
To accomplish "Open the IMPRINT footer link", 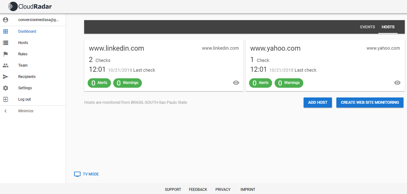I will click(248, 190).
